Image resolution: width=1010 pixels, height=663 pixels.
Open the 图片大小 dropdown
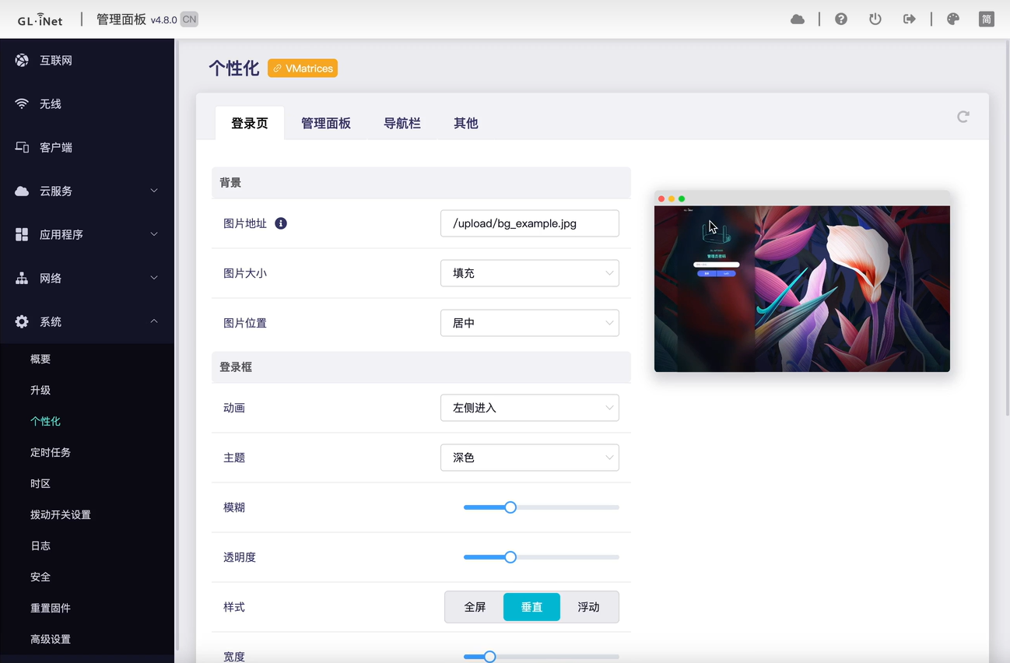click(530, 273)
